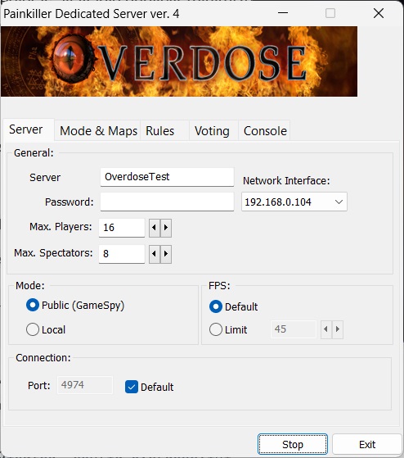Click the FPS limit decrease arrow
This screenshot has width=404, height=458.
coord(325,329)
